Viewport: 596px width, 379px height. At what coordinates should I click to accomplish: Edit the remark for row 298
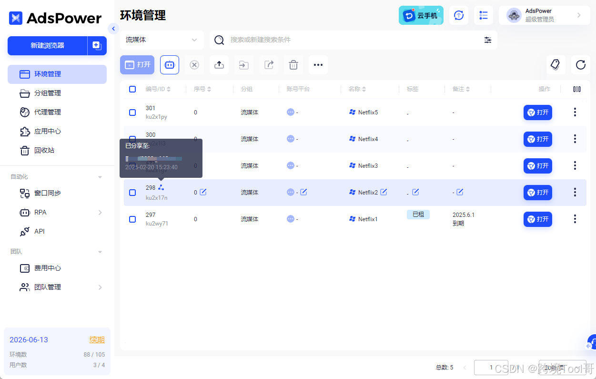[x=460, y=192]
